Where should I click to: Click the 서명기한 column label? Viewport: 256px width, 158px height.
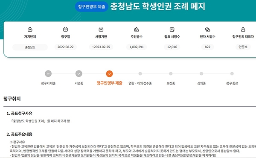coord(101,37)
